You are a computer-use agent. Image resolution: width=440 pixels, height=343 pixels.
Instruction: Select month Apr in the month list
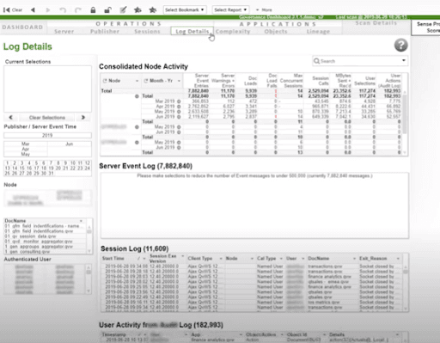26,149
